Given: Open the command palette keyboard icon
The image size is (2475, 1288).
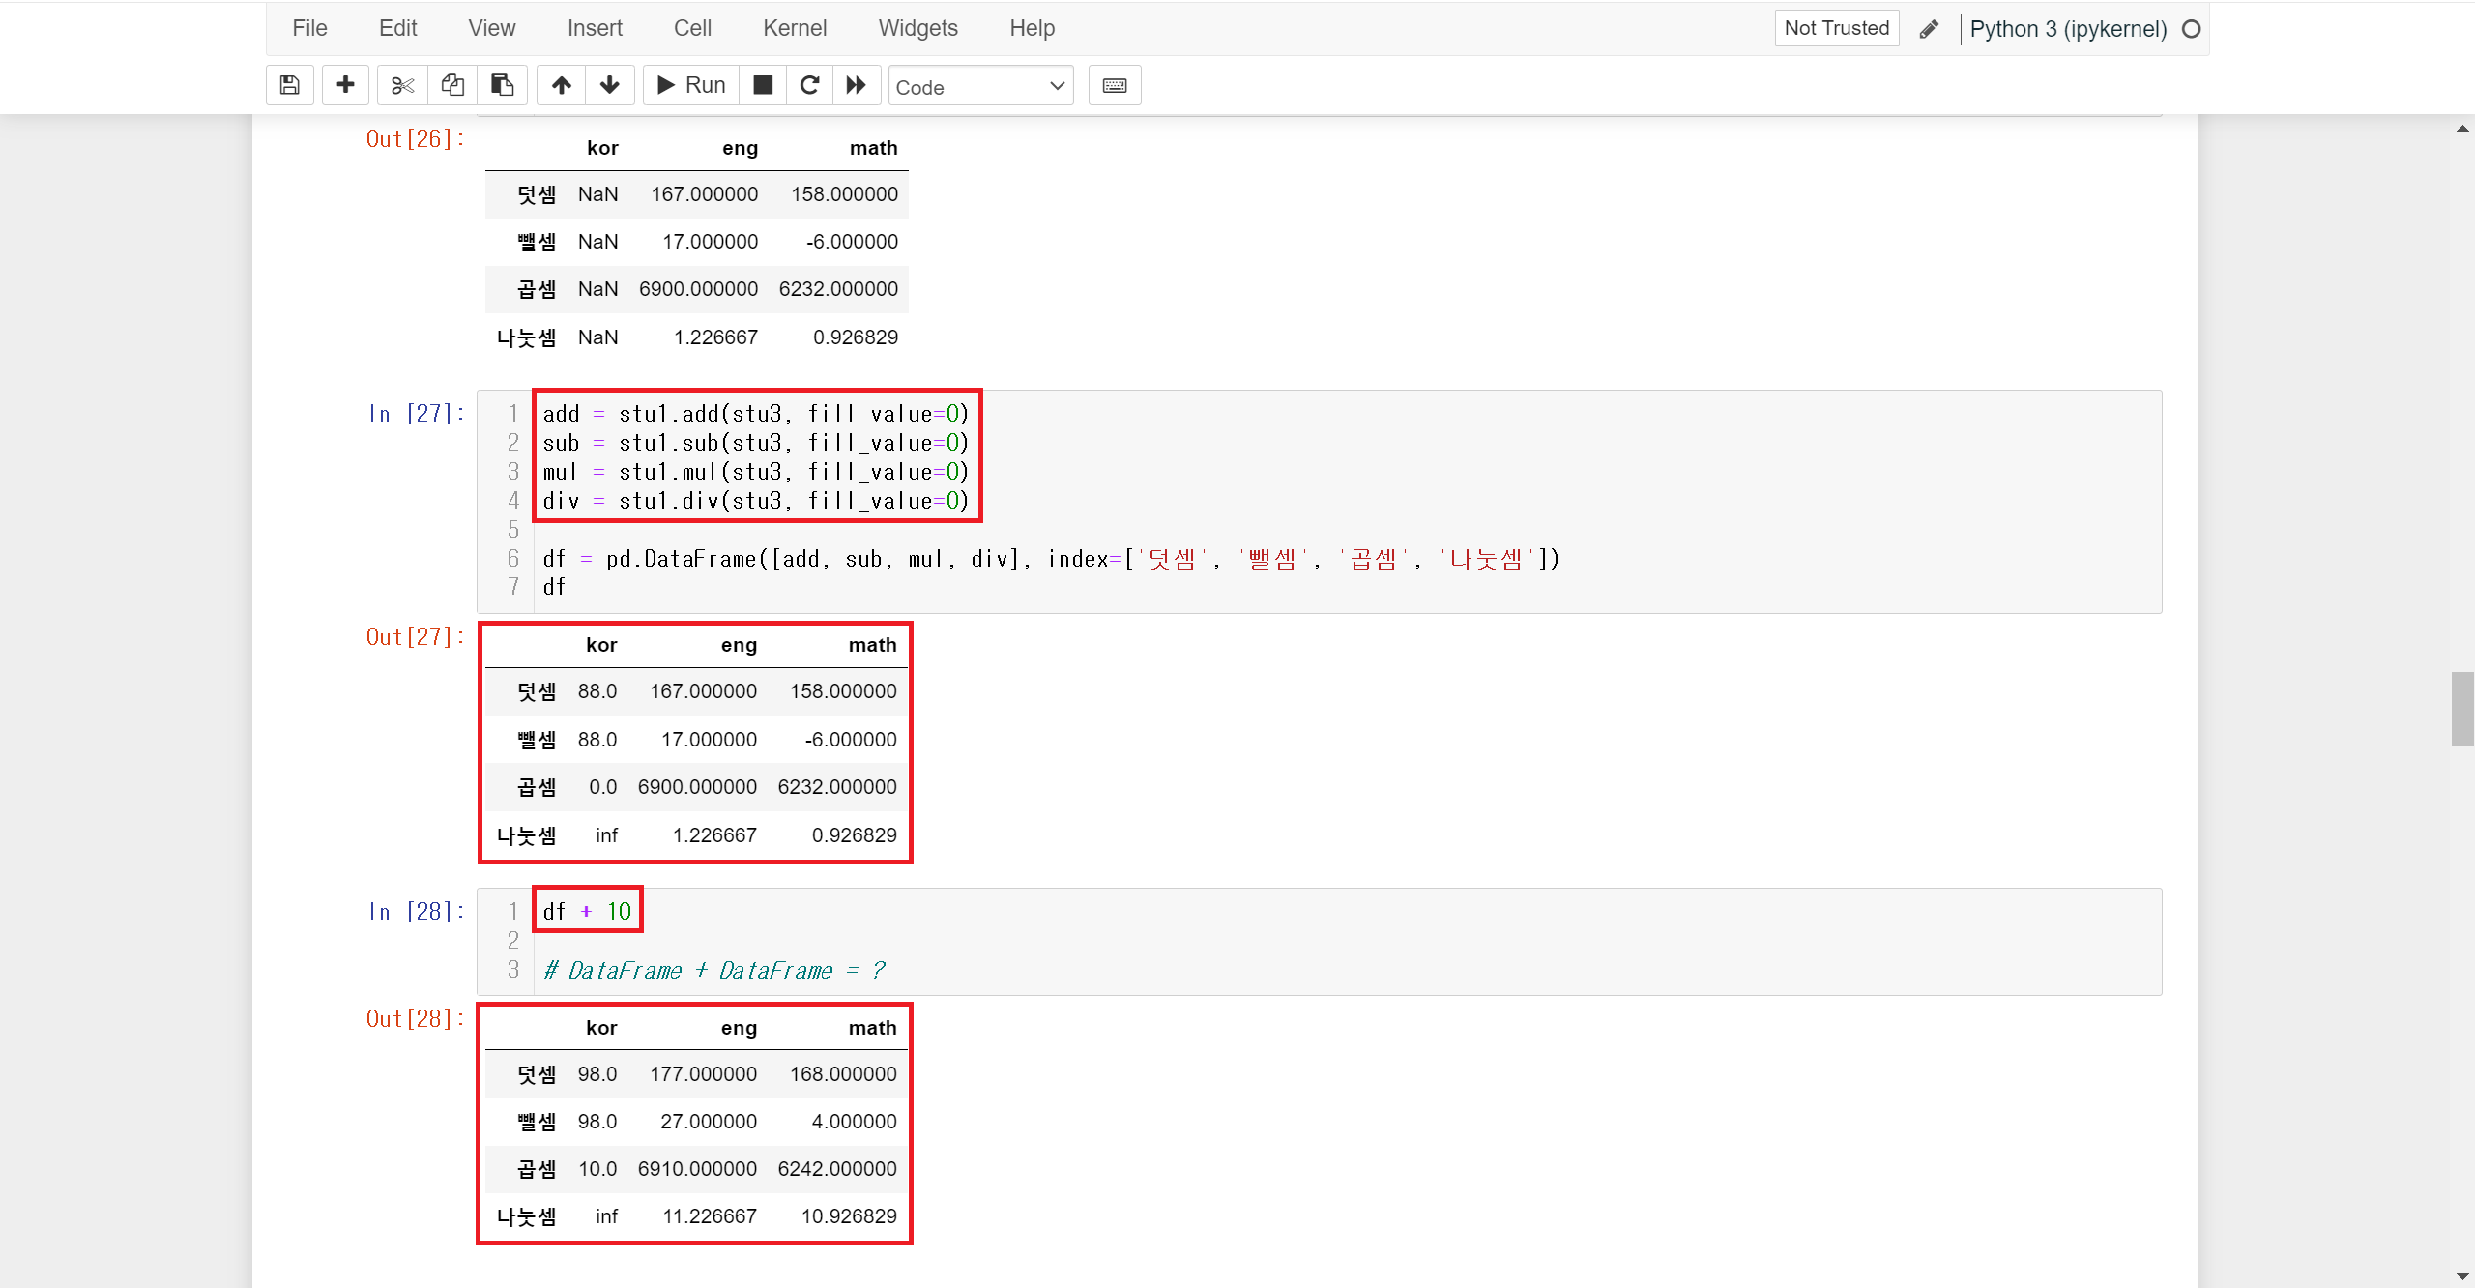Looking at the screenshot, I should [1114, 85].
